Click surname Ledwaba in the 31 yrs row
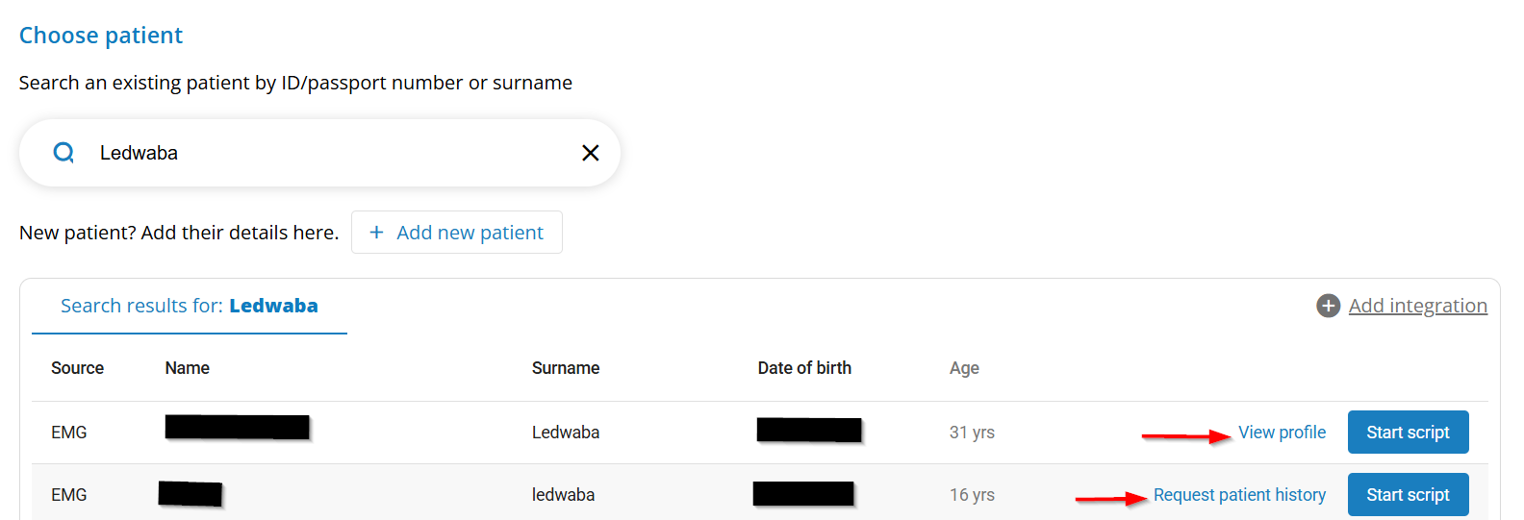 [x=566, y=433]
